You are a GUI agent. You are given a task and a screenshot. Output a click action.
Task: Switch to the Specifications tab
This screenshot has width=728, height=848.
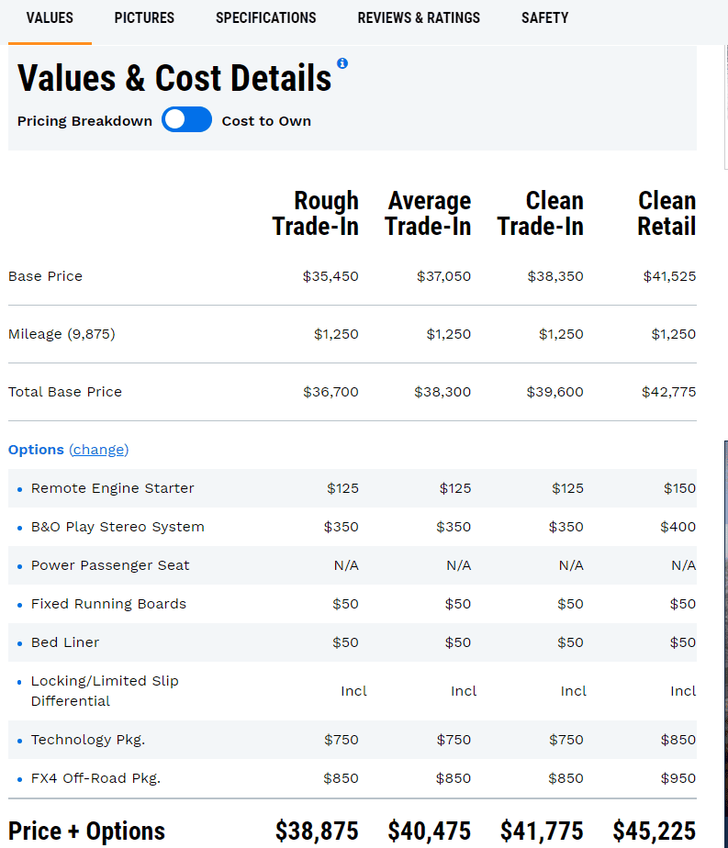266,17
